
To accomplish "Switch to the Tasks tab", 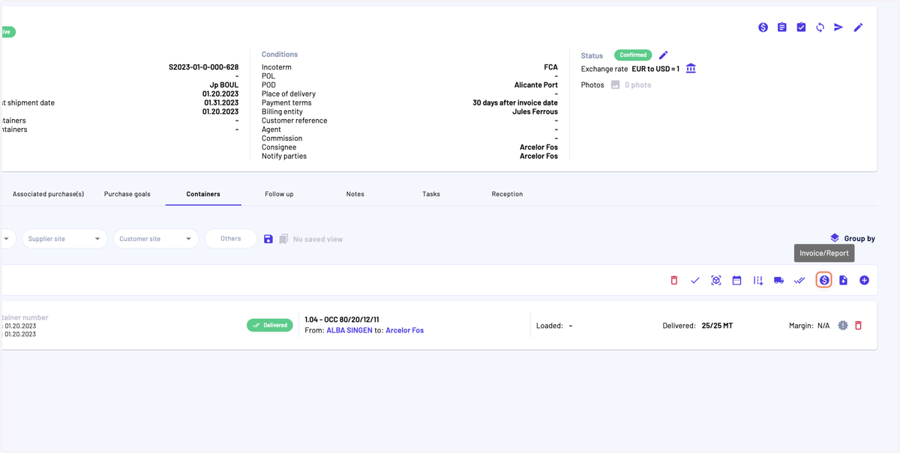I will 431,194.
